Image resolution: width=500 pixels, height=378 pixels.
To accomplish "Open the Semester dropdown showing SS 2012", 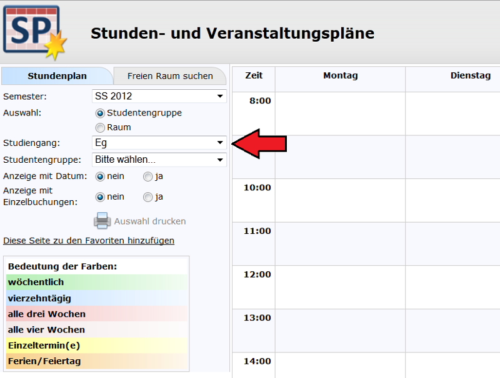I will pyautogui.click(x=159, y=96).
